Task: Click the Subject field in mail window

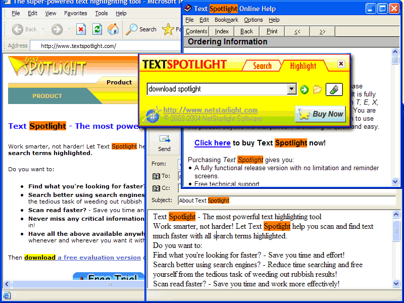Action: pyautogui.click(x=287, y=200)
